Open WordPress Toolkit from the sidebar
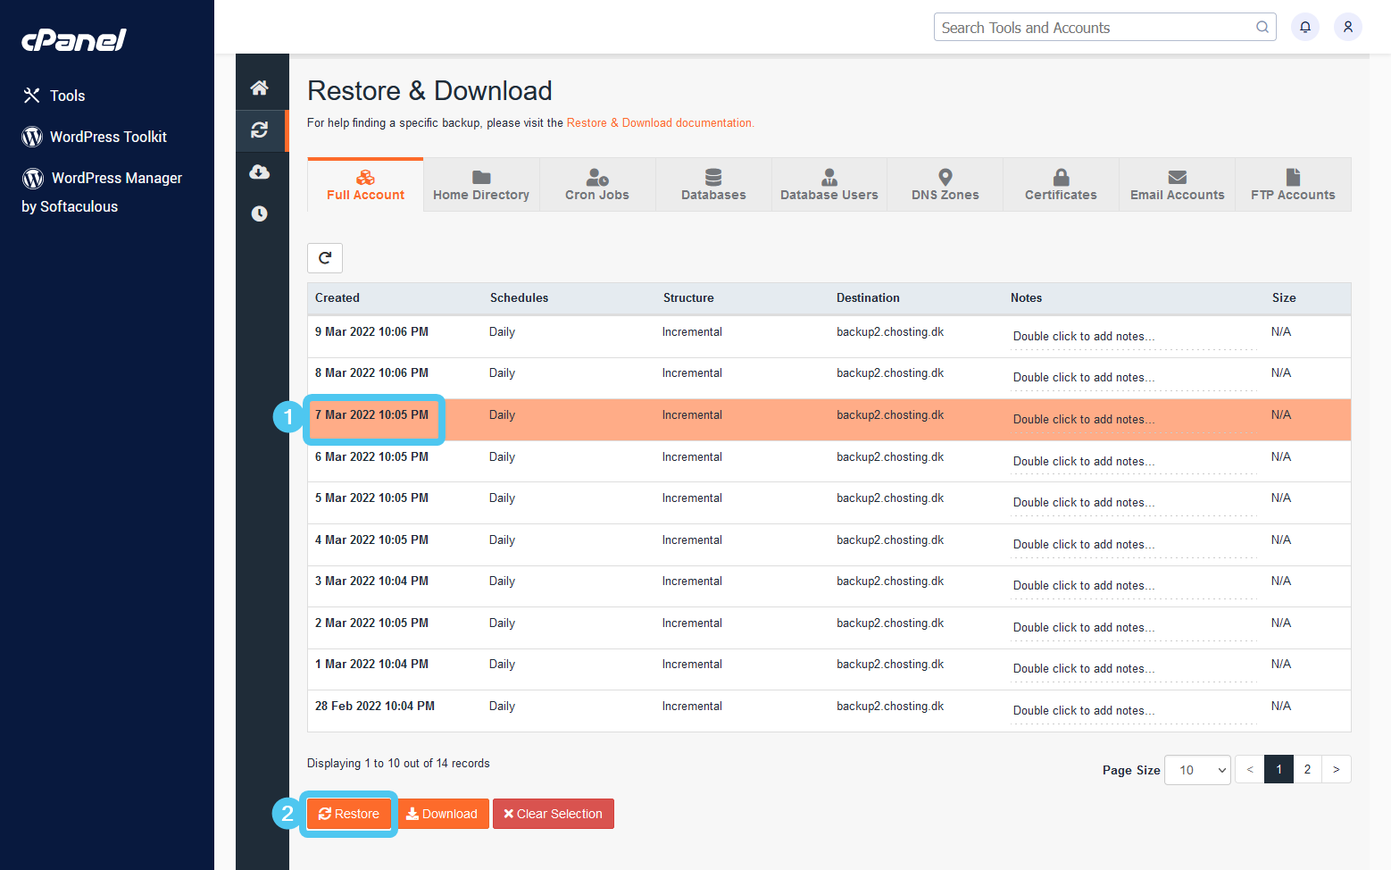The image size is (1391, 870). point(107,137)
